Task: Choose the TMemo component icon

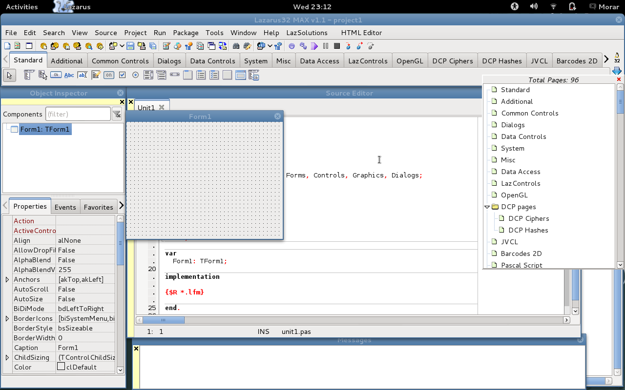Action: pyautogui.click(x=96, y=75)
